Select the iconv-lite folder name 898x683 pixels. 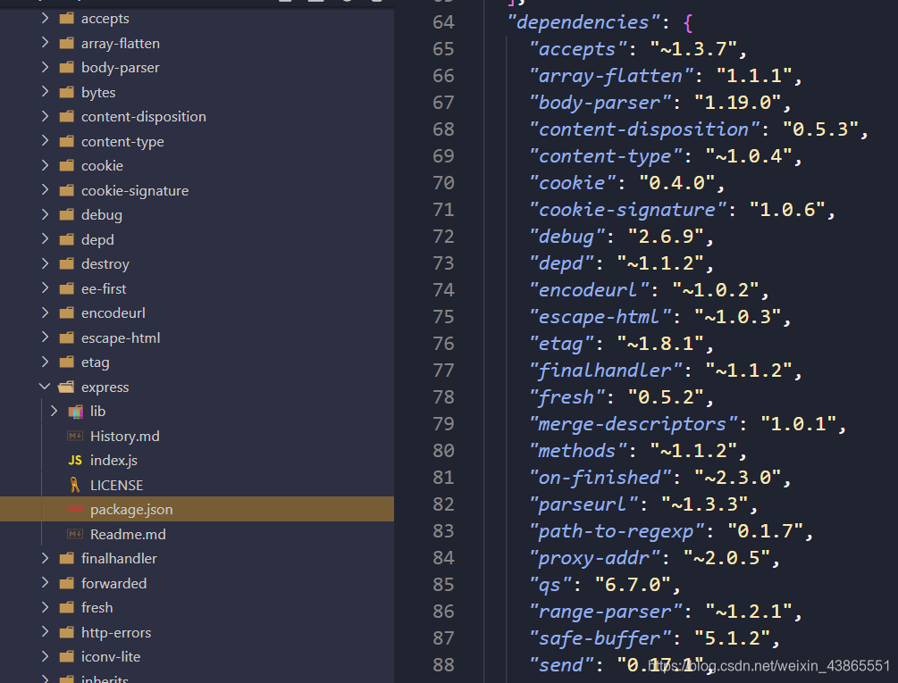point(111,657)
